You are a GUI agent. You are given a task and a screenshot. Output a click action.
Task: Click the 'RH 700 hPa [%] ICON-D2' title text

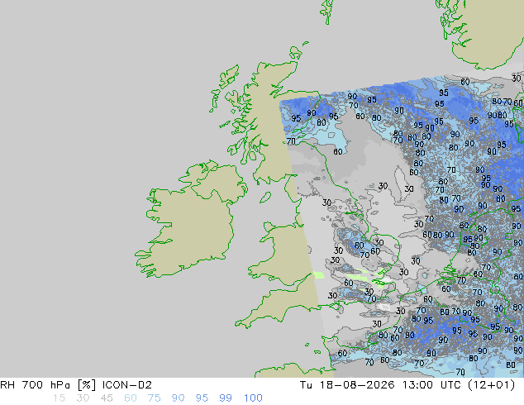pyautogui.click(x=76, y=385)
